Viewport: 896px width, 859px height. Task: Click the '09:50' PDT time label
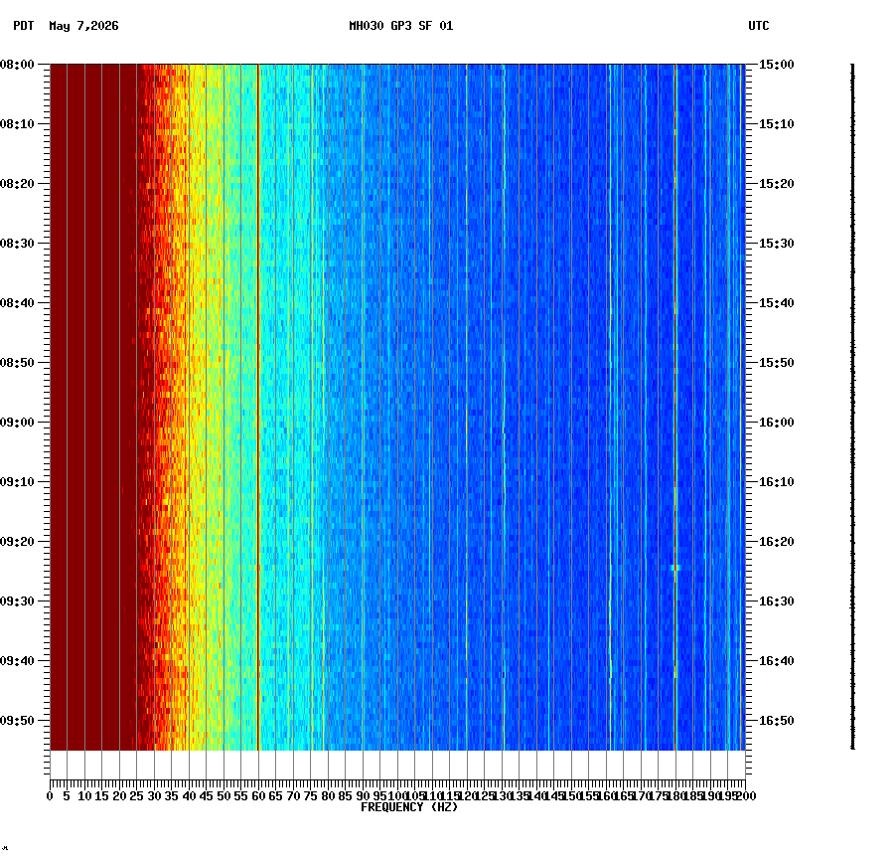[17, 721]
